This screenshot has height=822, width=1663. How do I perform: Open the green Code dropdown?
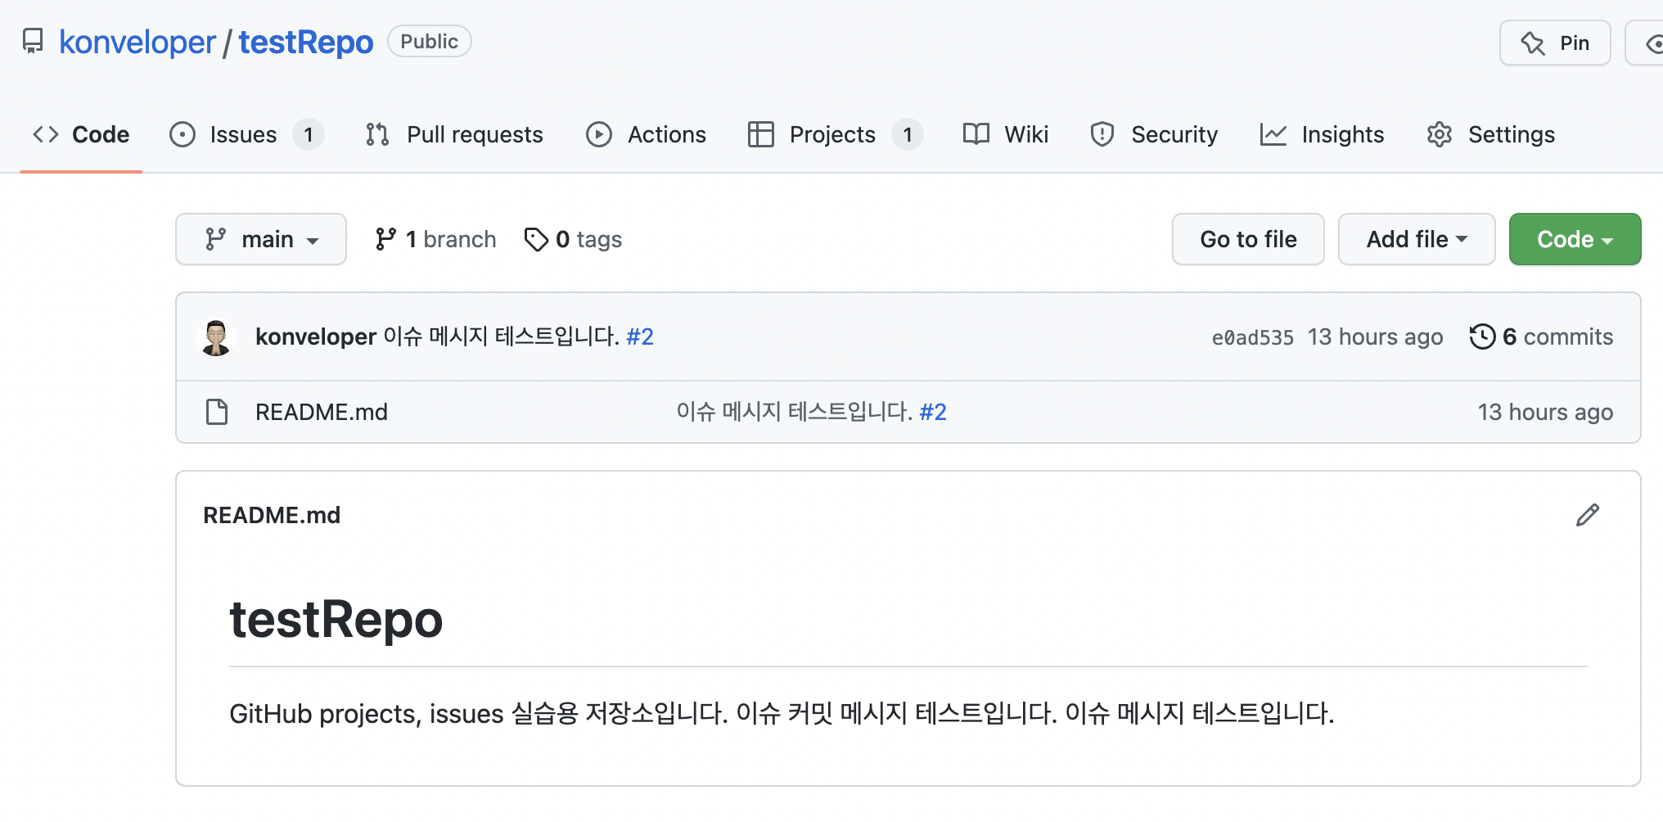pyautogui.click(x=1574, y=239)
